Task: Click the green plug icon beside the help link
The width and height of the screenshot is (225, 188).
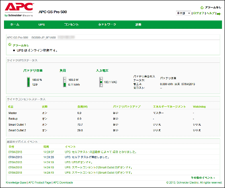Action: 219,14
